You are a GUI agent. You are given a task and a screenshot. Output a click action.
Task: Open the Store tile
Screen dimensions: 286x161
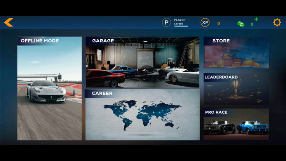click(236, 53)
